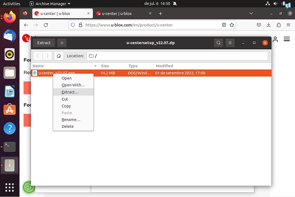Choose Extract… from the context menu
Image resolution: width=295 pixels, height=197 pixels.
[x=70, y=92]
